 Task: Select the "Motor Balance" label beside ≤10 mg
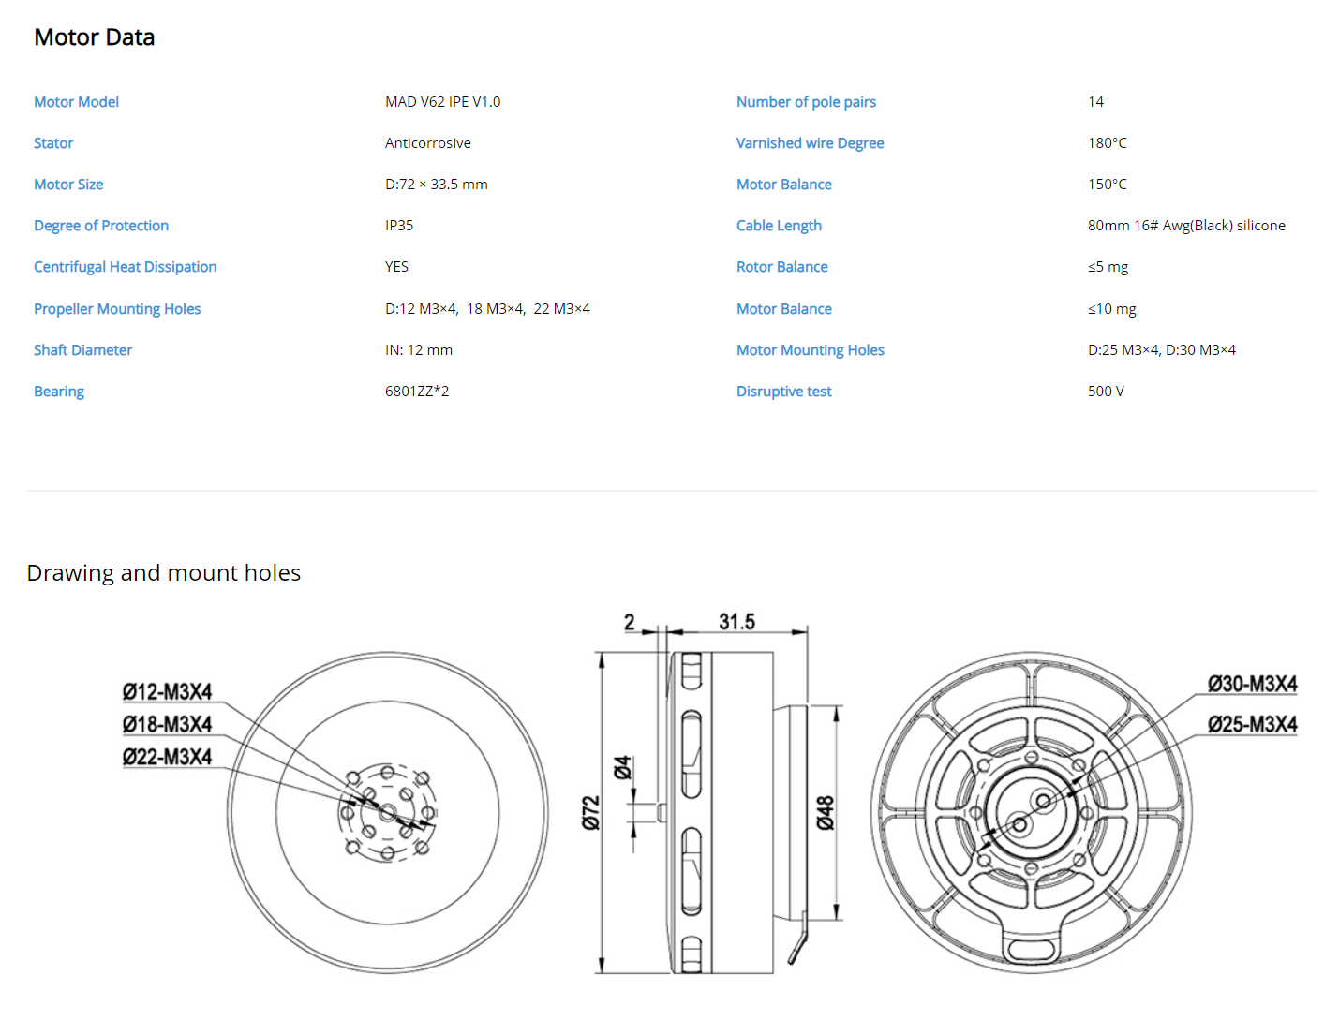pyautogui.click(x=784, y=309)
